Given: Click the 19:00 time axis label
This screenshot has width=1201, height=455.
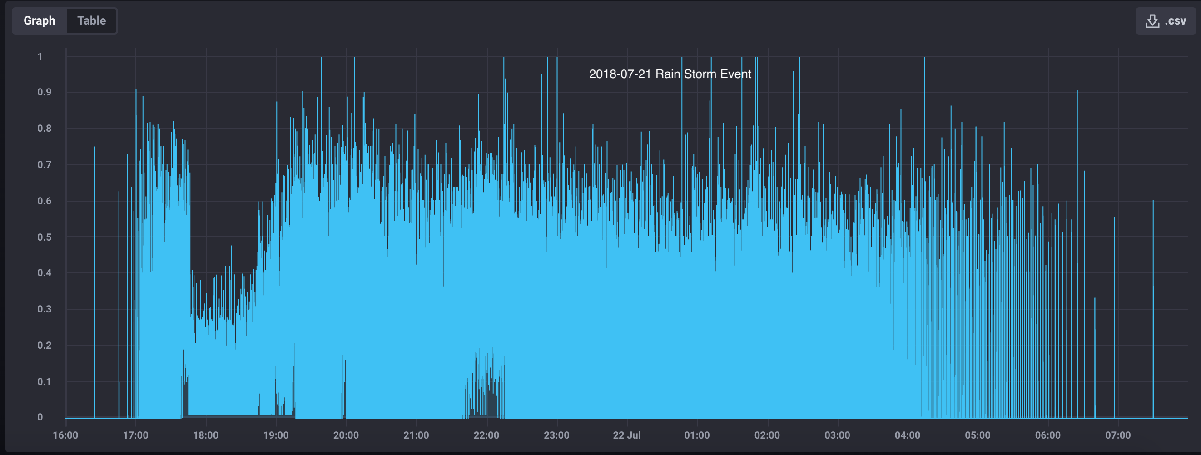Looking at the screenshot, I should pyautogui.click(x=276, y=435).
